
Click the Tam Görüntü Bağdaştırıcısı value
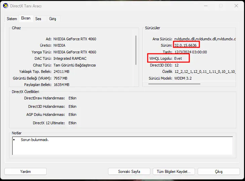click(x=75, y=65)
